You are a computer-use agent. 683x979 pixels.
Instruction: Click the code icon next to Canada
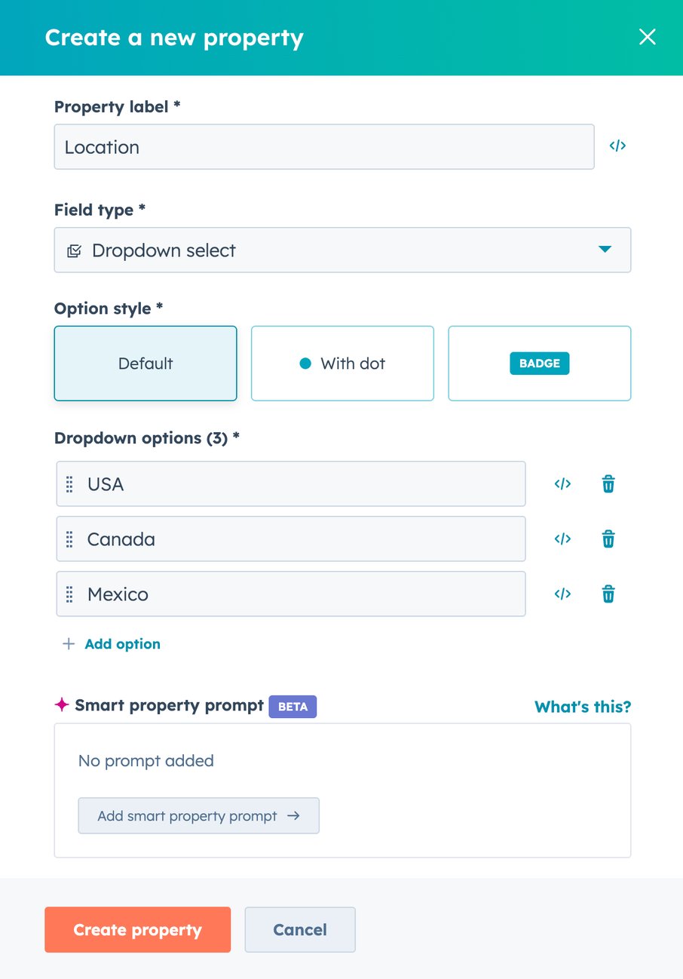[562, 539]
